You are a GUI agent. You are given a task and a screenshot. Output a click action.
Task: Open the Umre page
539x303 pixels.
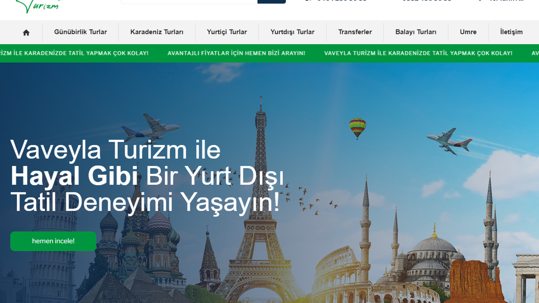click(468, 32)
